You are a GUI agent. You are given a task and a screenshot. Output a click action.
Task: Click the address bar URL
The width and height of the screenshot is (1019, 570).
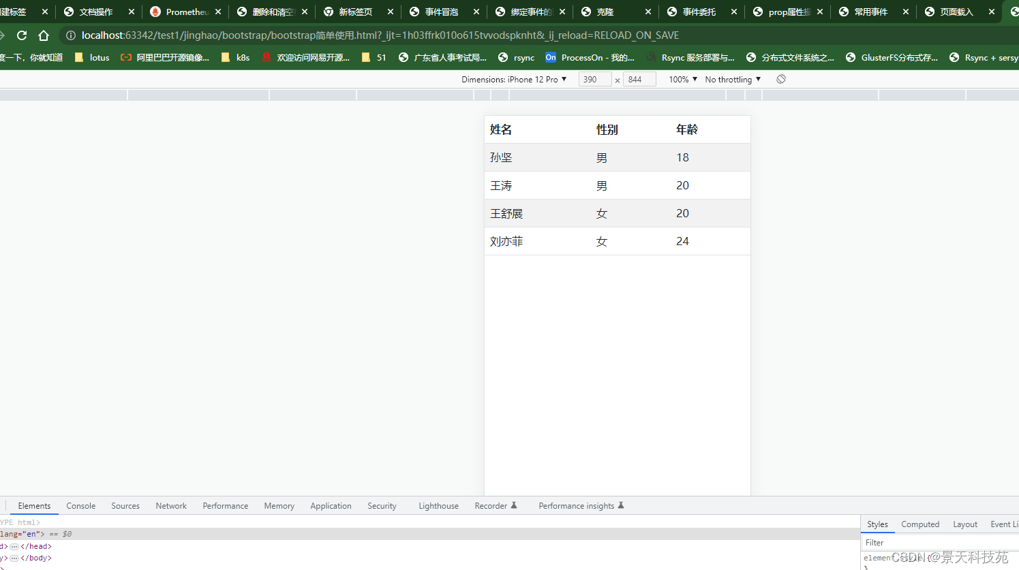click(x=380, y=35)
